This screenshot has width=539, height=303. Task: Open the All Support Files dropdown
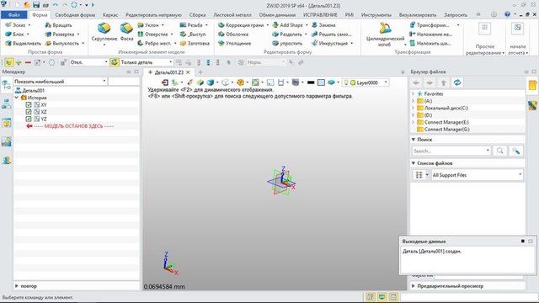pos(478,175)
